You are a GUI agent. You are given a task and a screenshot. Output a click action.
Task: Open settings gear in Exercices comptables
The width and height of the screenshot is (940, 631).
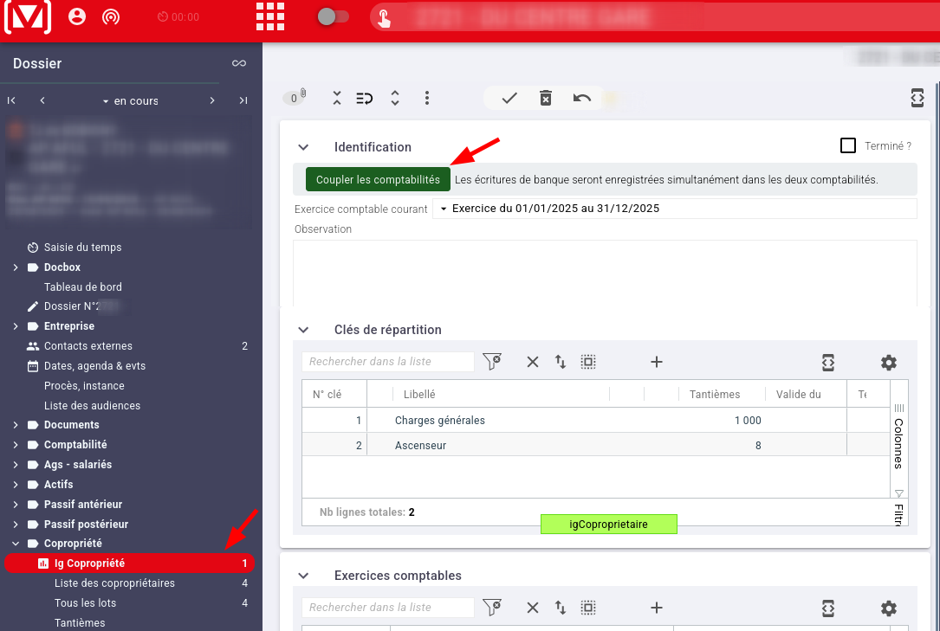[888, 608]
